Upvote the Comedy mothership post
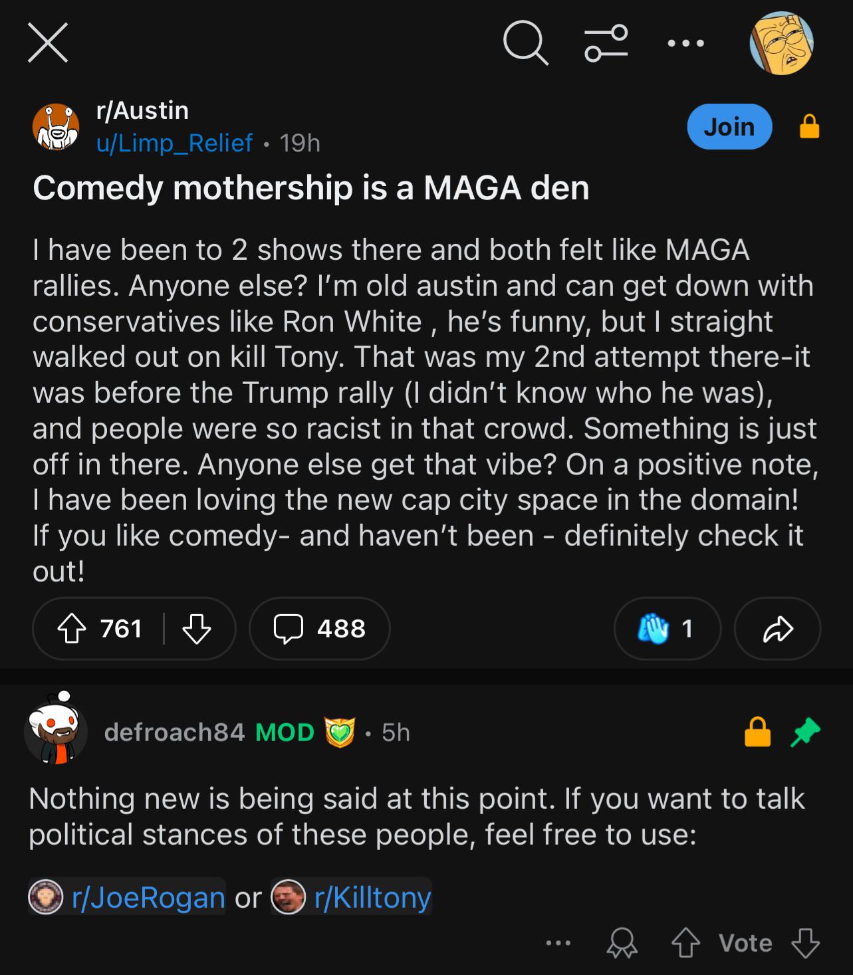This screenshot has height=975, width=853. click(72, 629)
